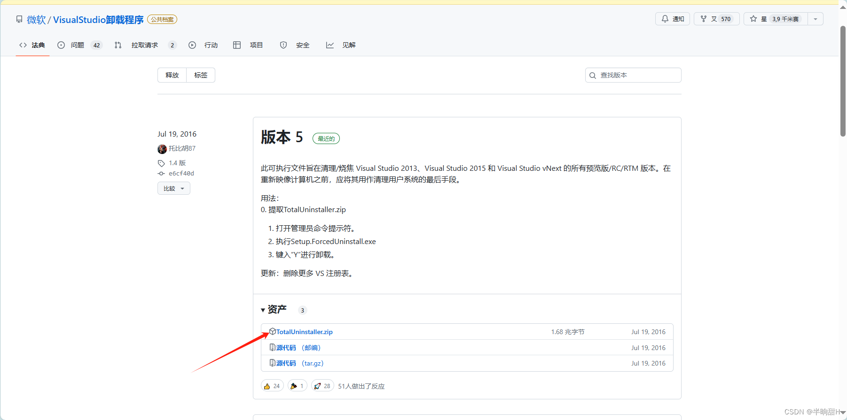
Task: Click the file icon beside 源代码 (tar.gz)
Action: click(272, 363)
